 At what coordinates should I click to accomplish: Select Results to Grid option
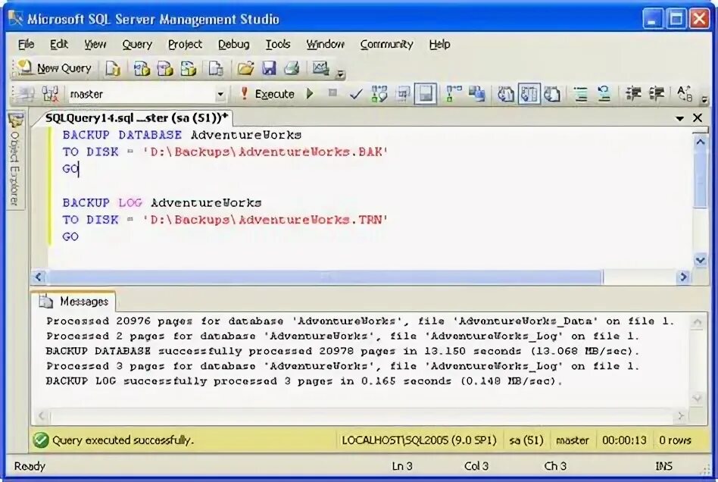point(529,94)
